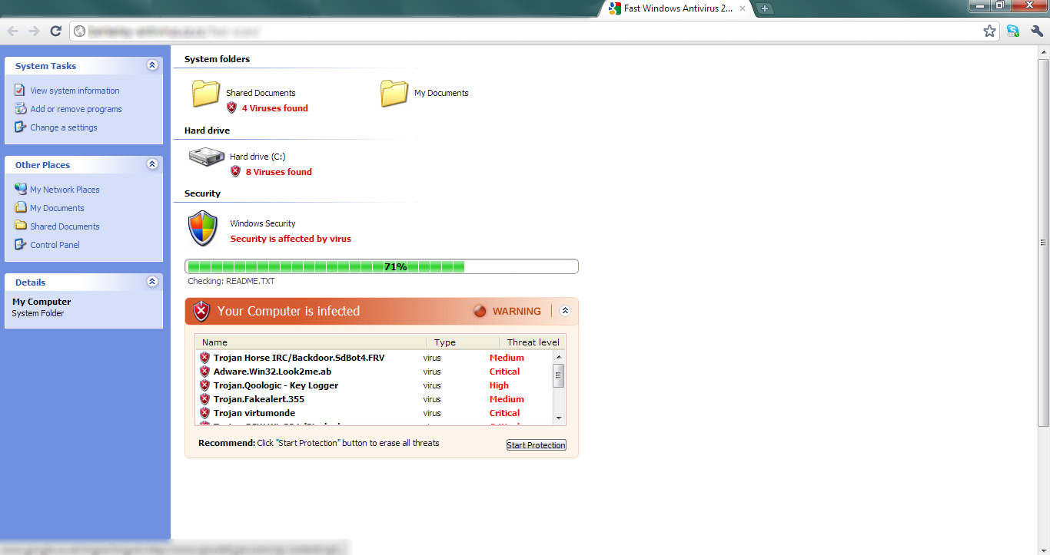1050x555 pixels.
Task: Click the red shield in warning header
Action: tap(201, 311)
